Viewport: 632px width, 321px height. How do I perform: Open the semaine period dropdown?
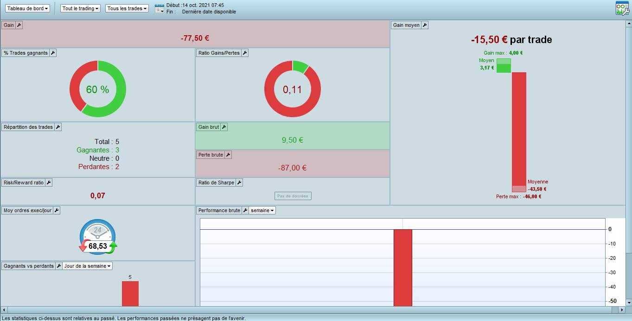[x=262, y=210]
